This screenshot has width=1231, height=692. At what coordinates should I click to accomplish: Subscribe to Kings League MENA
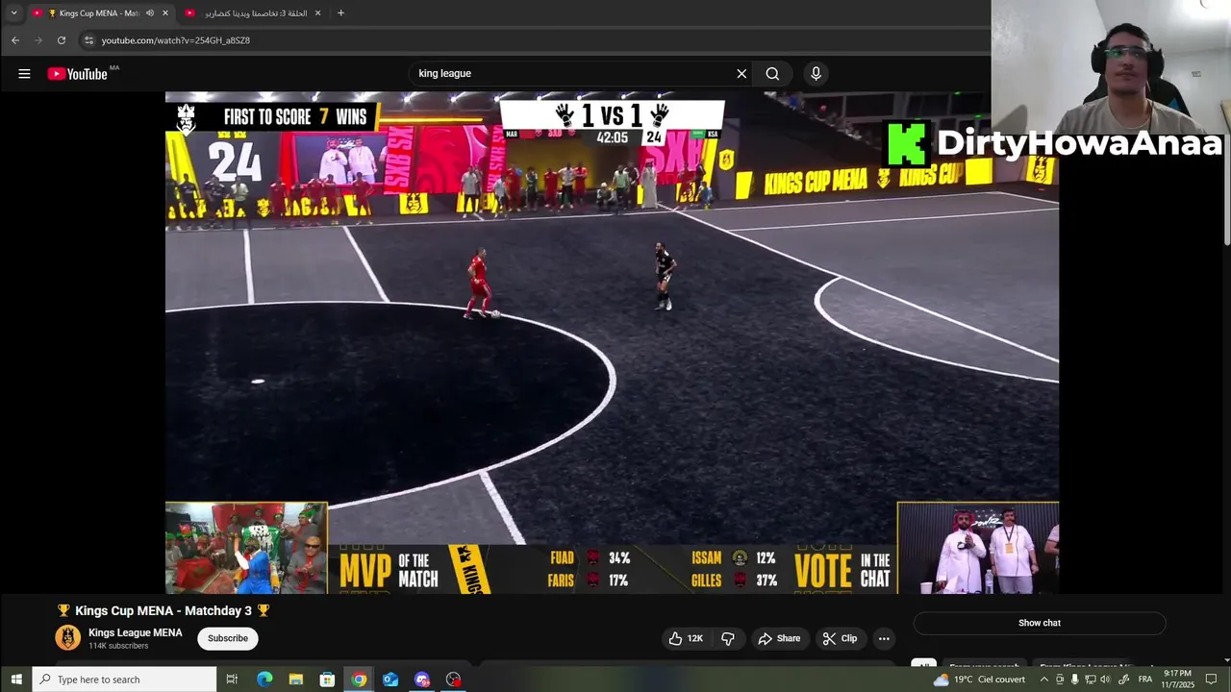pyautogui.click(x=228, y=638)
